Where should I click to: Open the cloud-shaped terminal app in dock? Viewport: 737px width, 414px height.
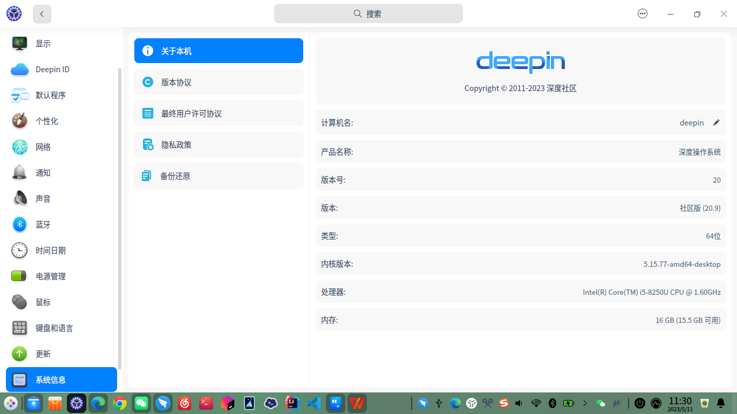pyautogui.click(x=271, y=403)
